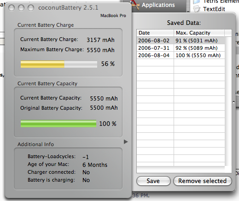
Task: Select the 2006-08-02 saved data row
Action: click(x=181, y=41)
